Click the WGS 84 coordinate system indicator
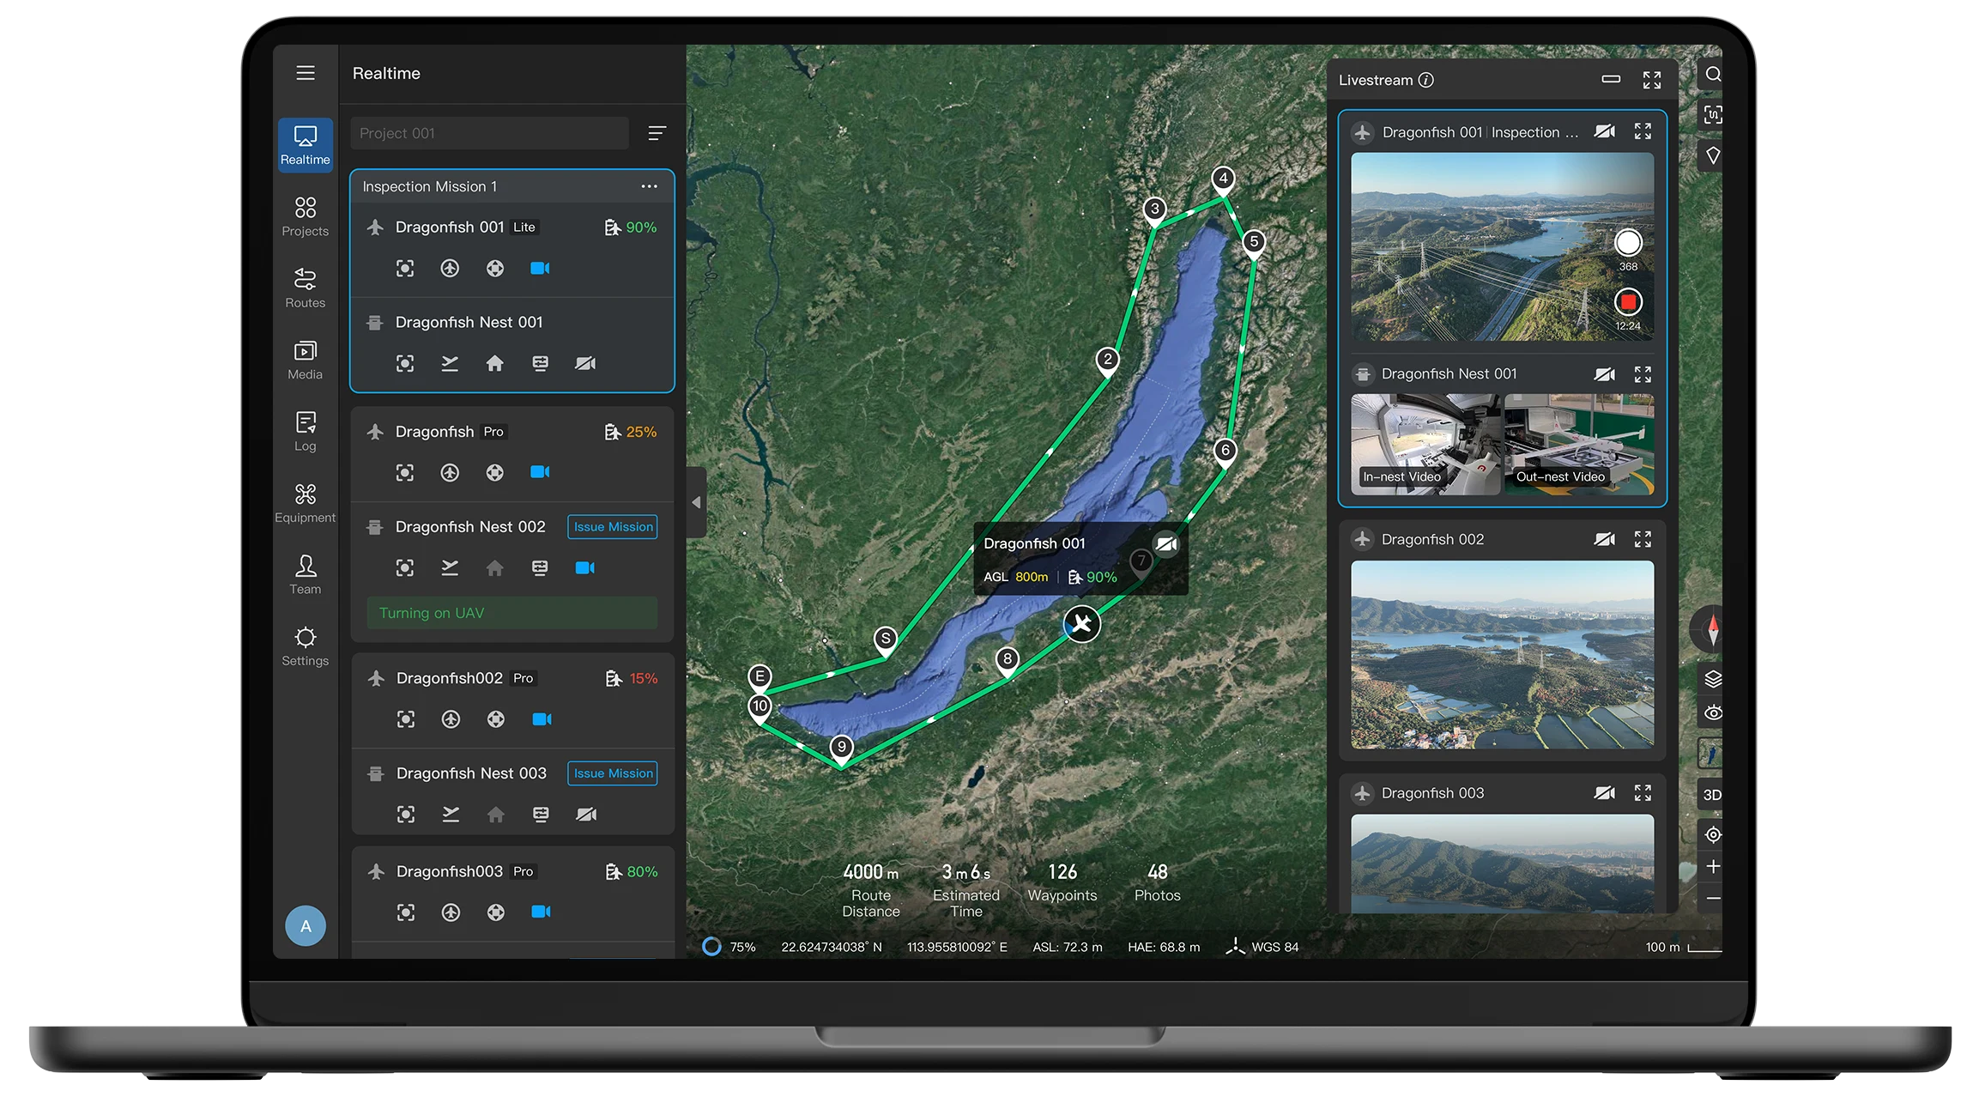 pyautogui.click(x=1262, y=947)
